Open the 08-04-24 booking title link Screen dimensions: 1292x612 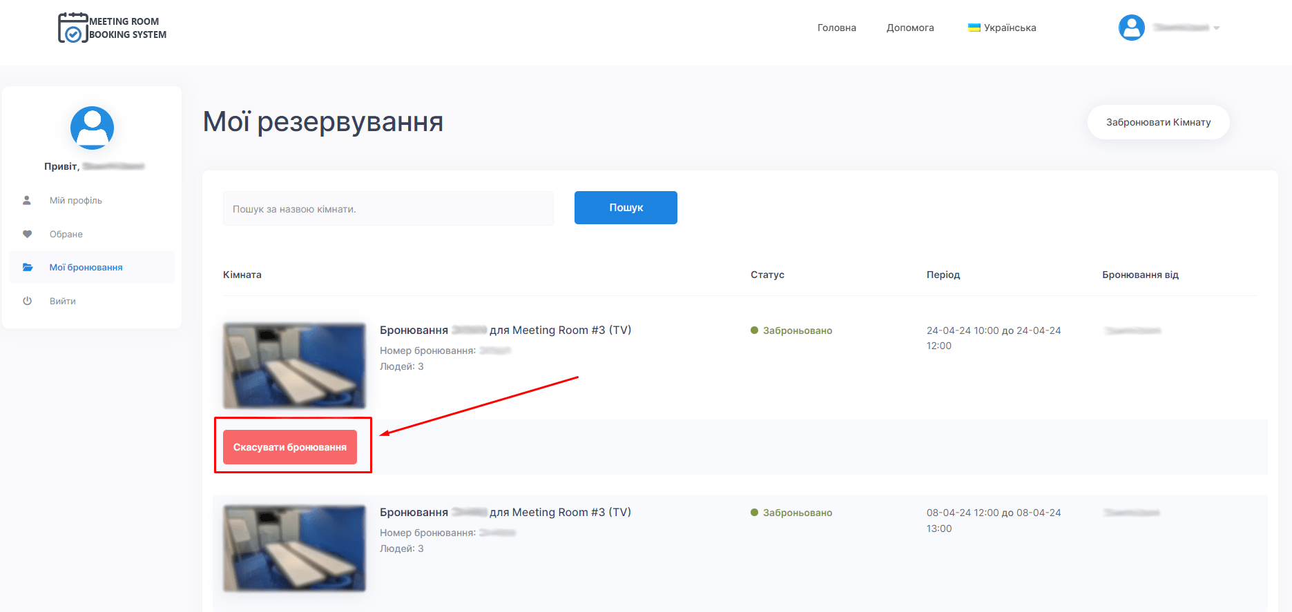pyautogui.click(x=505, y=513)
